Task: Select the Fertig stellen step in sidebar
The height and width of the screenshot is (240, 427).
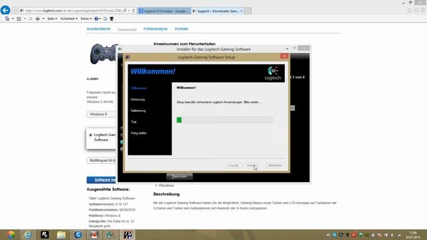Action: pos(139,133)
